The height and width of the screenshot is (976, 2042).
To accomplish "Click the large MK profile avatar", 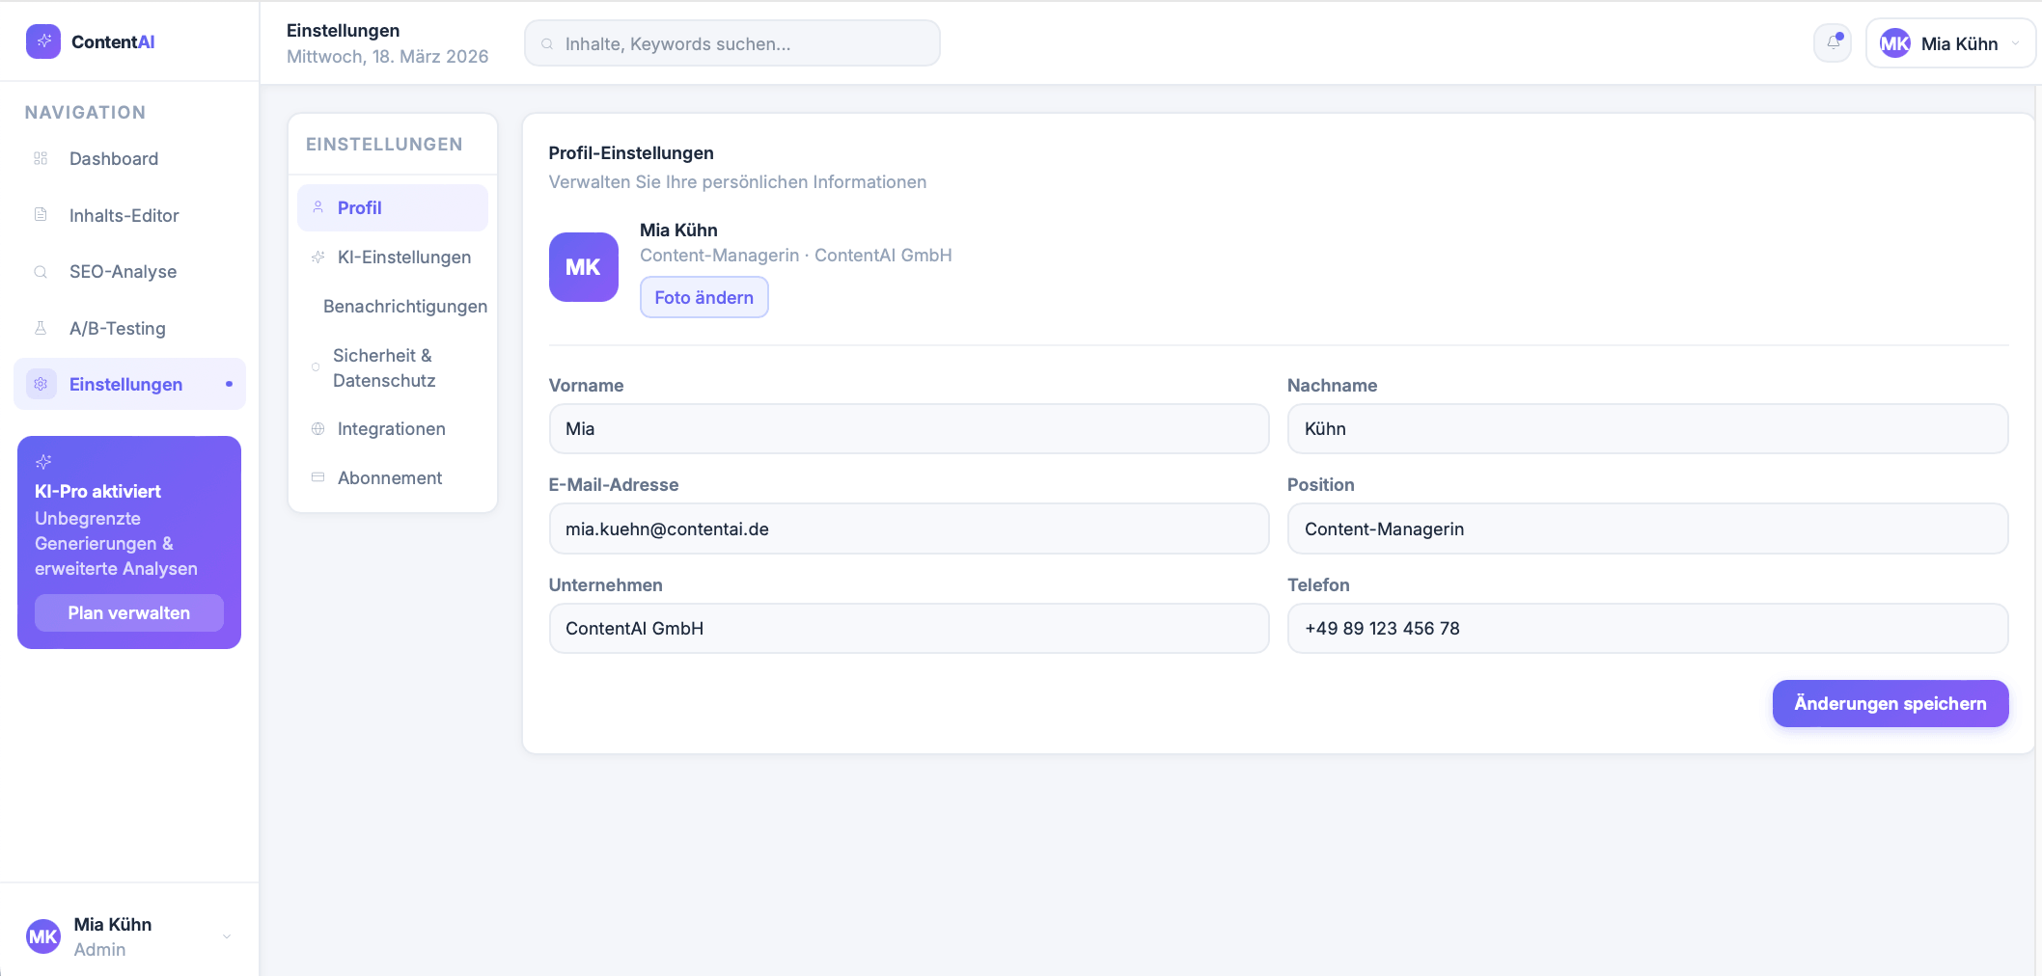I will tap(583, 267).
